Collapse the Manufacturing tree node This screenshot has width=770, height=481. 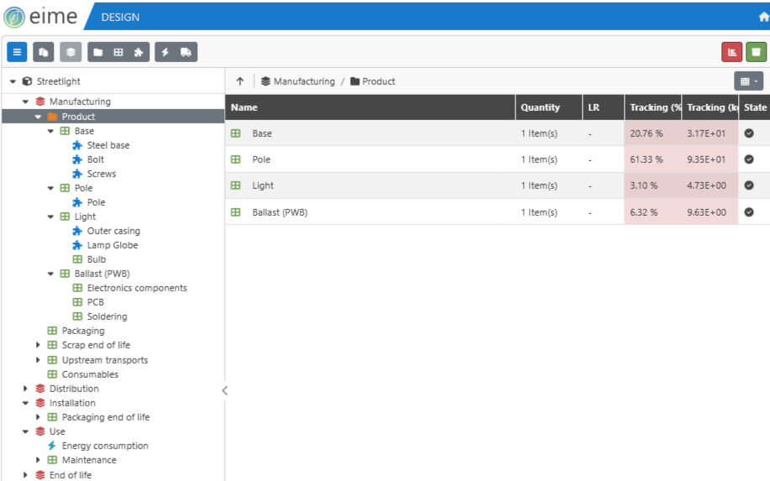(25, 102)
